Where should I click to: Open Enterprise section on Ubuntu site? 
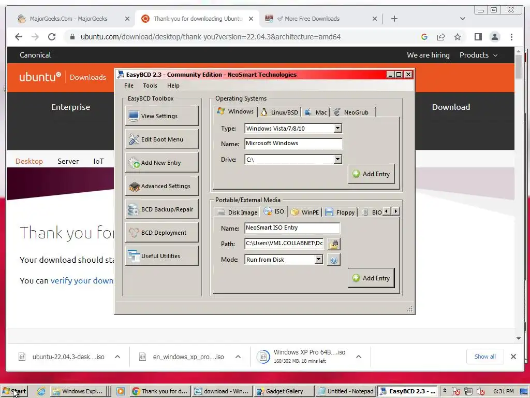[x=70, y=107]
